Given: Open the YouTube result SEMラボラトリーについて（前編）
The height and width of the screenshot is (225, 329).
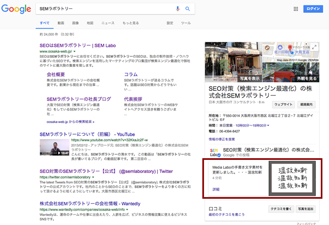Looking at the screenshot, I should [87, 134].
